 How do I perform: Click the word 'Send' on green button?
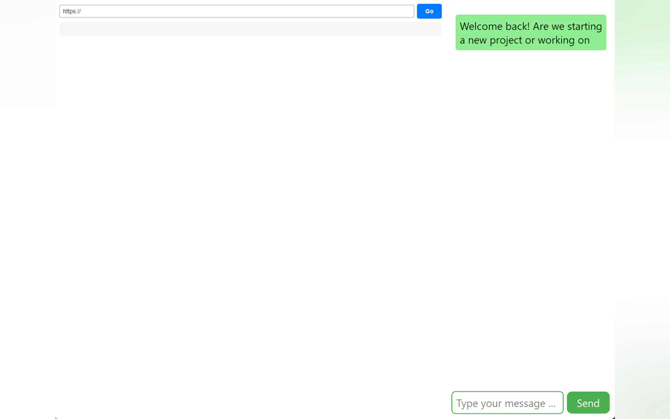[588, 403]
